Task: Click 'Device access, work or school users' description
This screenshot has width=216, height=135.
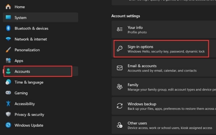Action: tap(170, 128)
